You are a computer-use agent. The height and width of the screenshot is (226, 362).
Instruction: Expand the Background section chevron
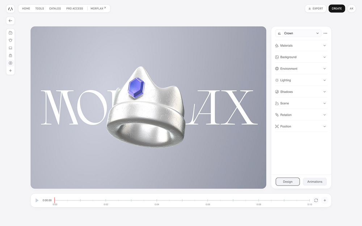(325, 57)
